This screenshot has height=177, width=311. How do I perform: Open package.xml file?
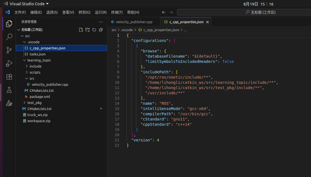tap(61, 96)
